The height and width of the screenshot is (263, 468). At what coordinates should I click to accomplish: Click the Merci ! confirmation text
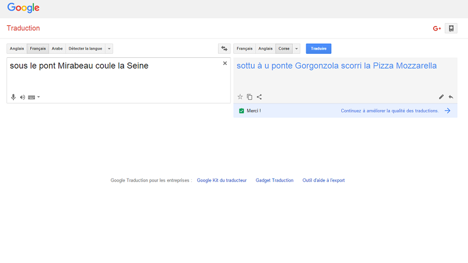pyautogui.click(x=254, y=111)
